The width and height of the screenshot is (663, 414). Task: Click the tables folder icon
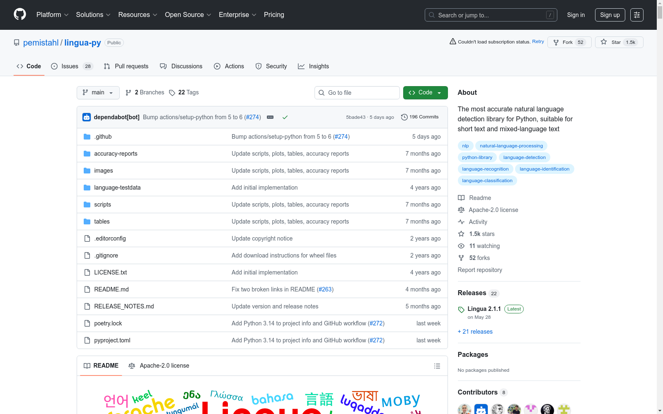point(87,221)
